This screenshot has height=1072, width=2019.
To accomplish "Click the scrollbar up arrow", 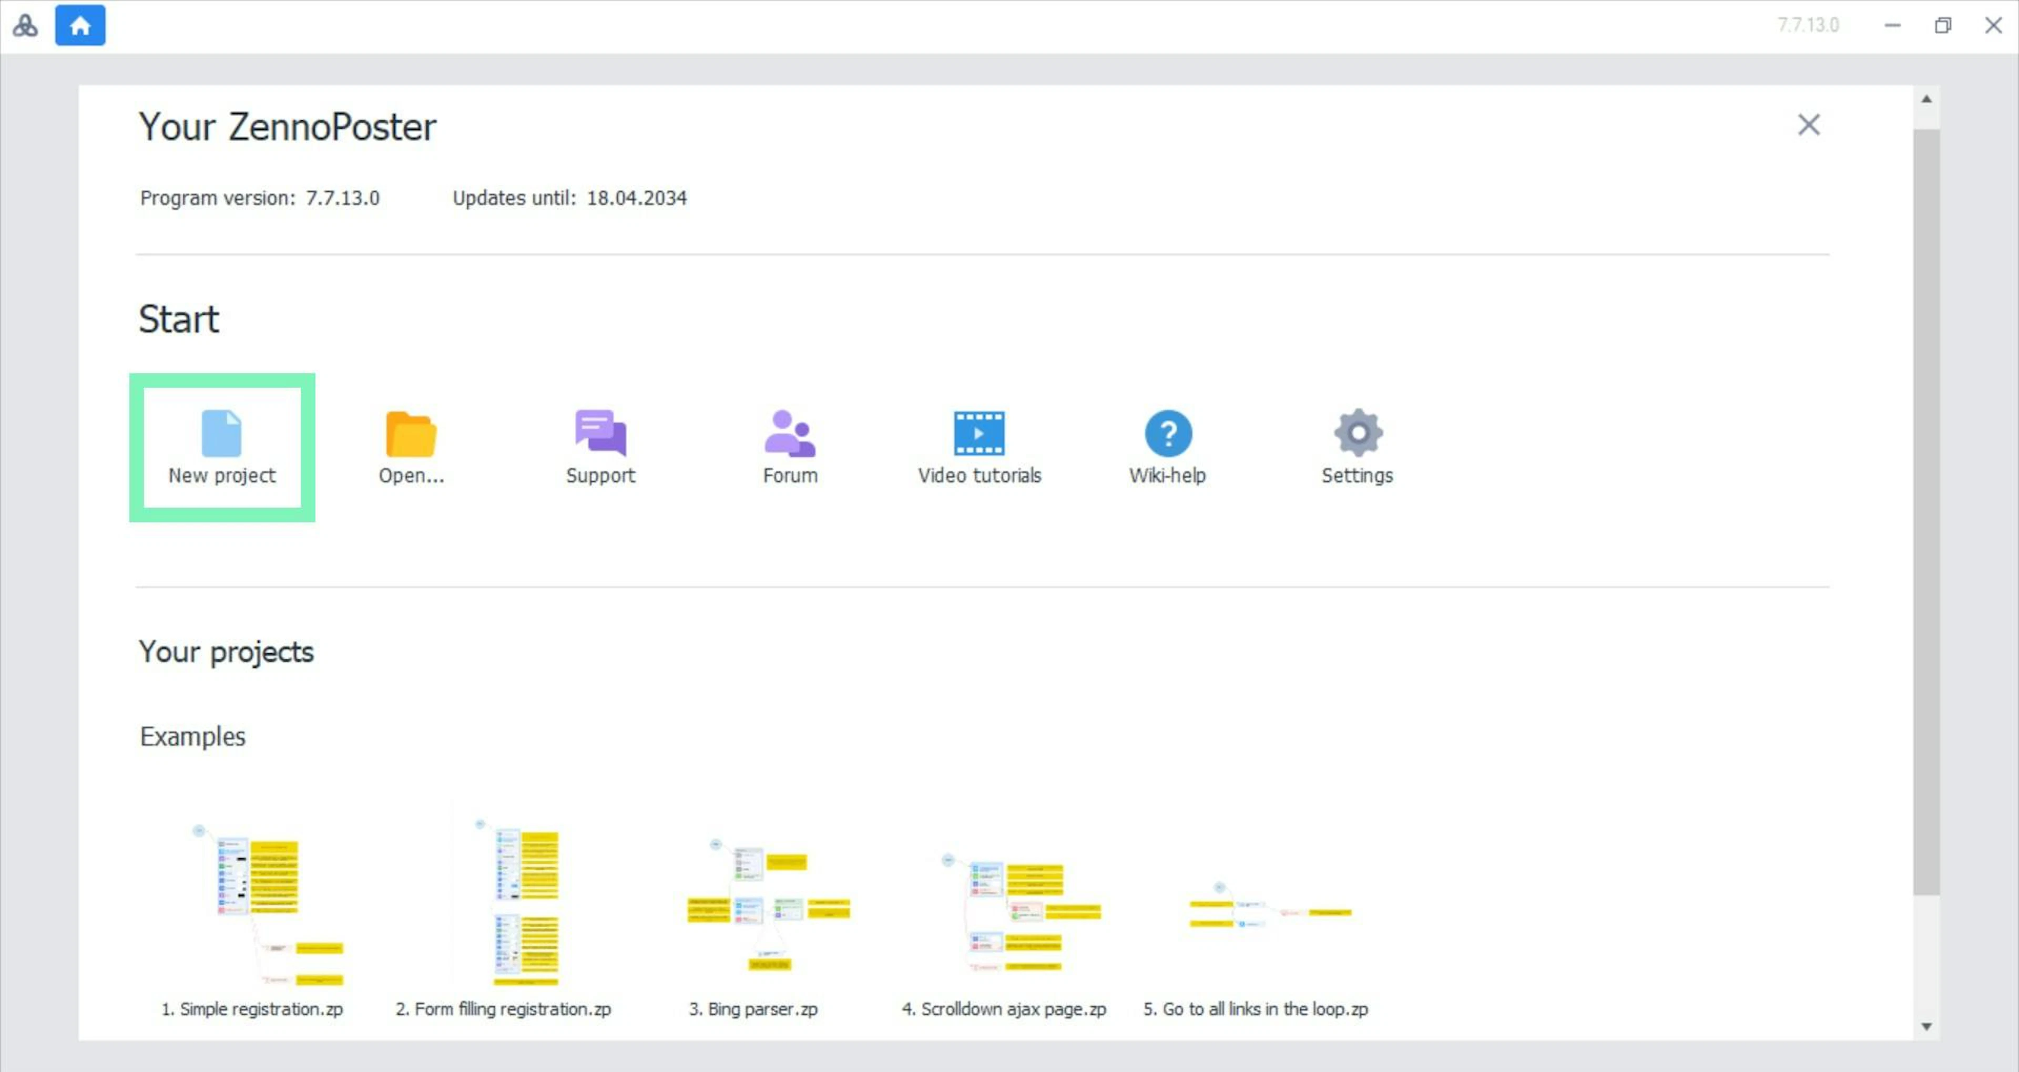I will (x=1926, y=99).
